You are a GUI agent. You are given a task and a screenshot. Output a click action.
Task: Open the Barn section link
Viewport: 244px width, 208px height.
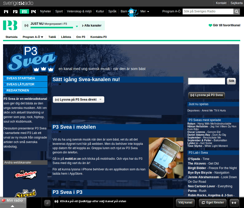click(124, 11)
